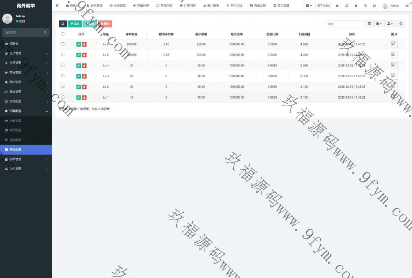
Task: Click the table refresh button beside 添加
Action: coord(63,24)
